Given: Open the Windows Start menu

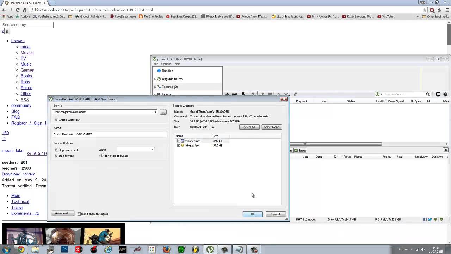Looking at the screenshot, I should [6, 249].
